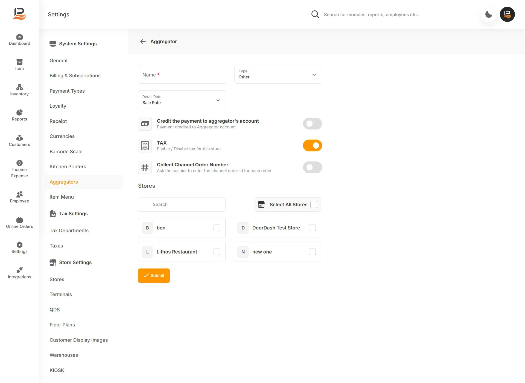Open the Customers module icon

[x=19, y=138]
